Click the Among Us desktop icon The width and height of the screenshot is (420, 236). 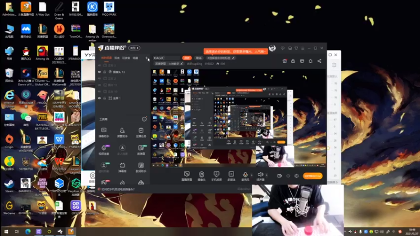point(43,53)
